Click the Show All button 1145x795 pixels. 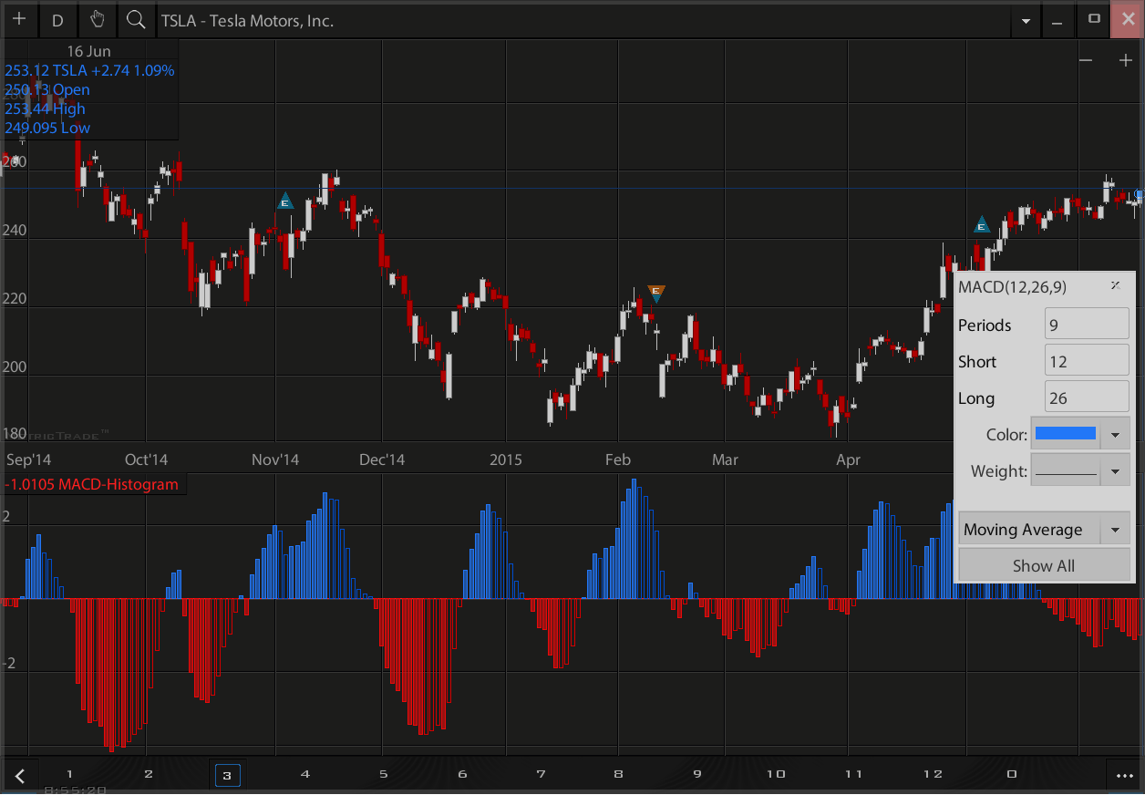[1044, 565]
